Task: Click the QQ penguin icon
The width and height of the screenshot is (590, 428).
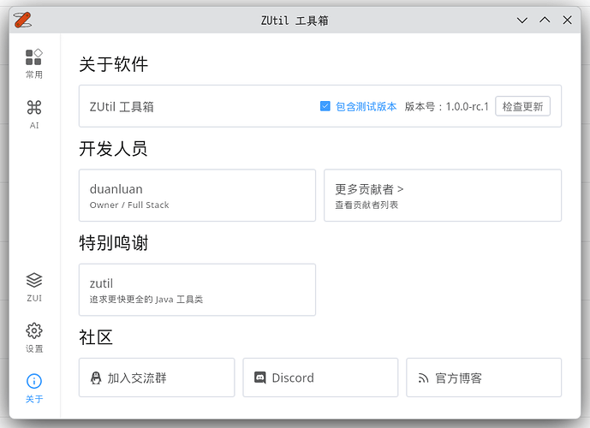Action: pyautogui.click(x=96, y=377)
